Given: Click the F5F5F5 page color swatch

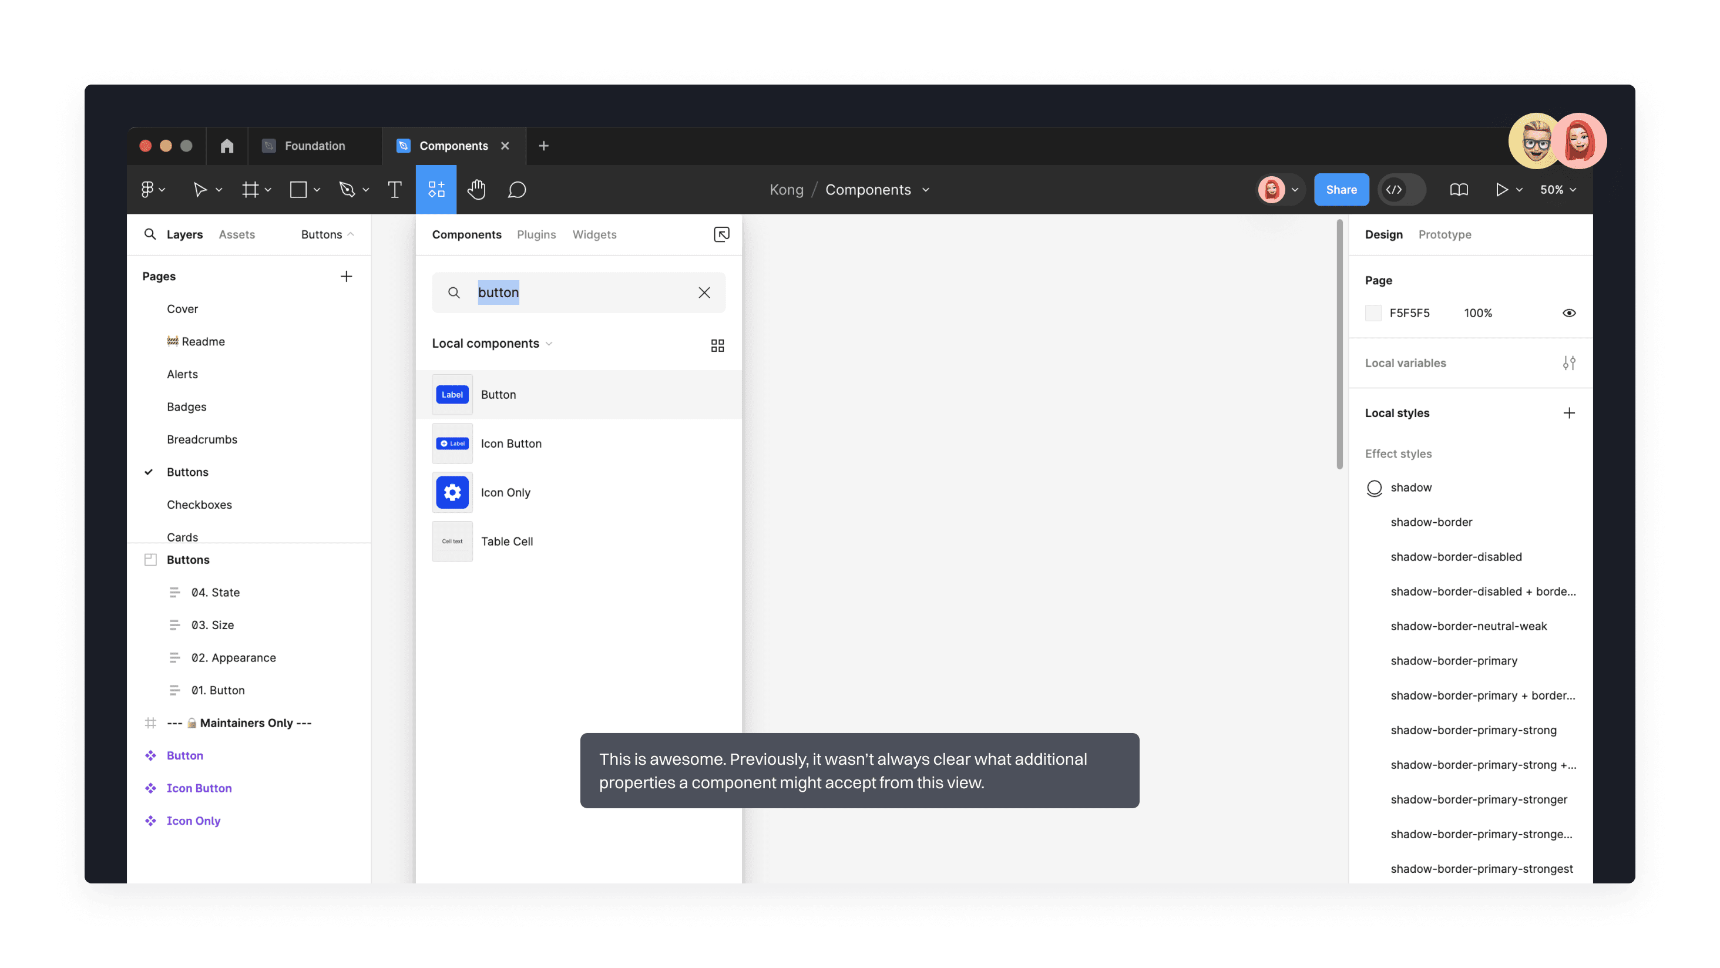Looking at the screenshot, I should (x=1373, y=312).
